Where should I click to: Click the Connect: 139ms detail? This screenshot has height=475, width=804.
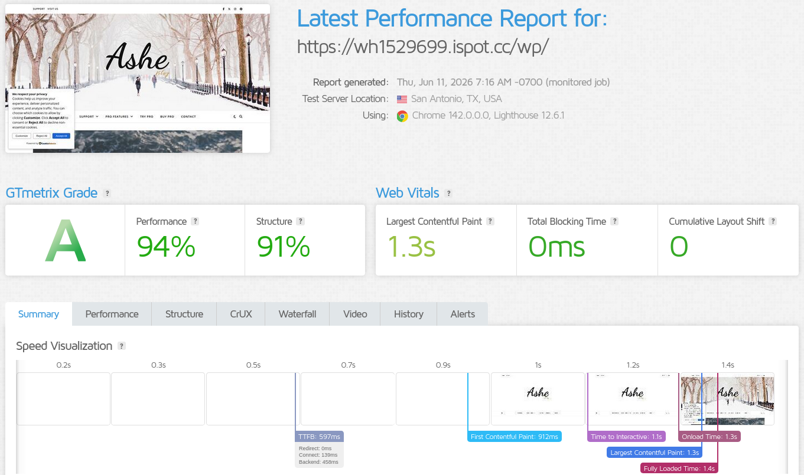pyautogui.click(x=318, y=455)
